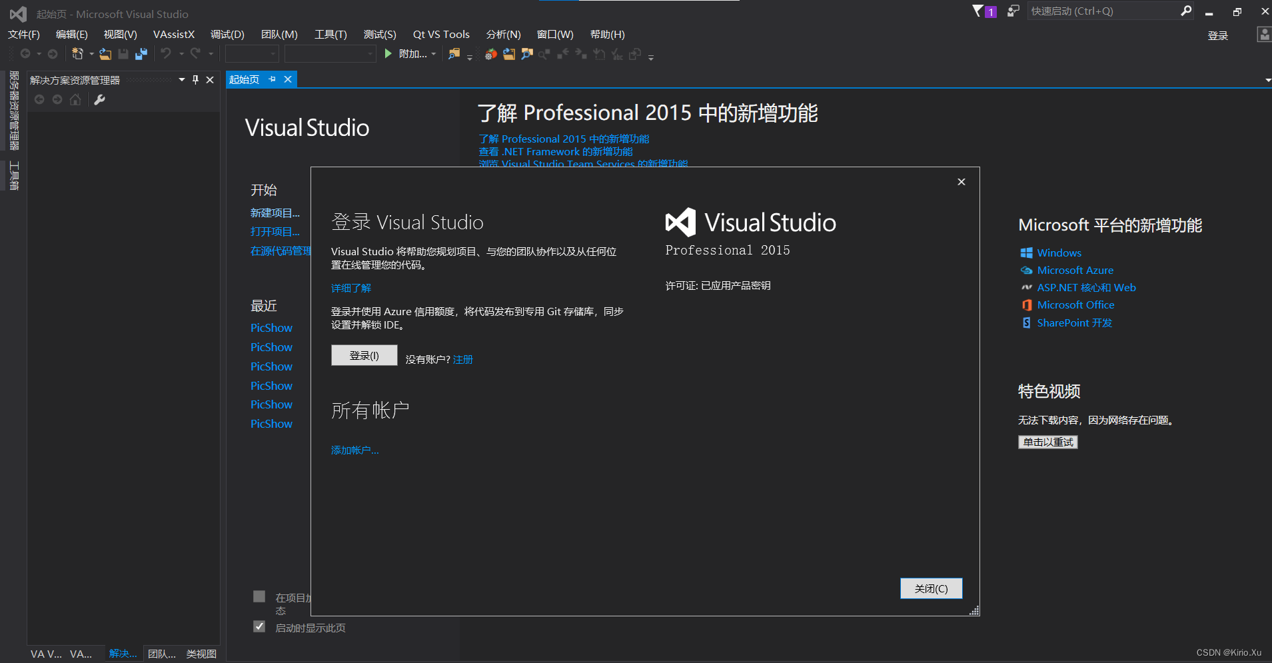Viewport: 1272px width, 663px height.
Task: Click the VA Open File in Solution icon
Action: point(509,54)
